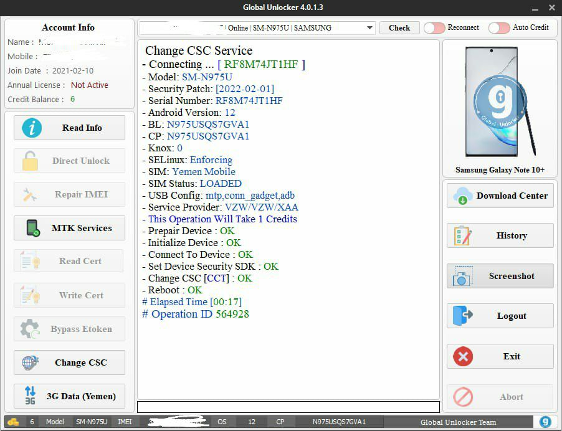Viewport: 562px width, 431px height.
Task: Expand the device selection dropdown arrow
Action: [369, 27]
